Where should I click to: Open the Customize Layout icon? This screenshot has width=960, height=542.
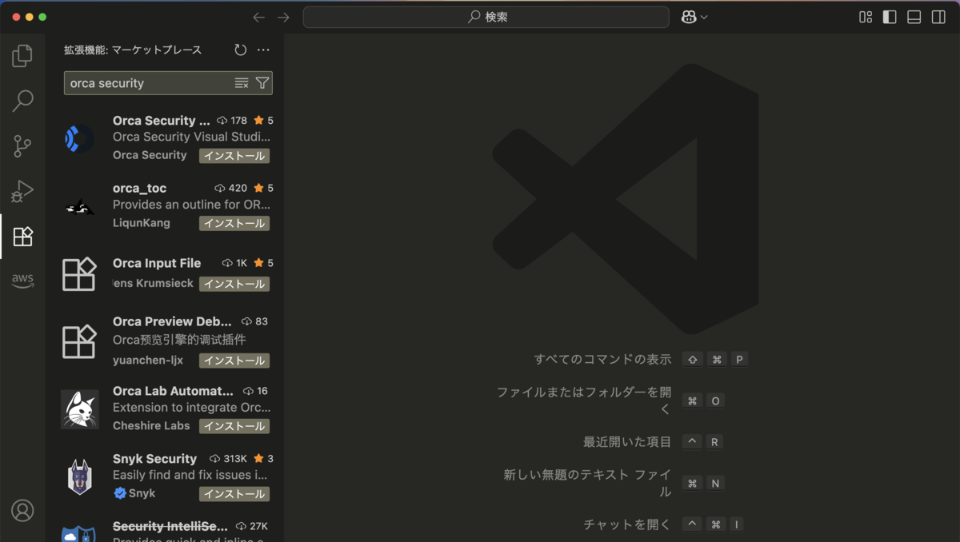tap(866, 17)
